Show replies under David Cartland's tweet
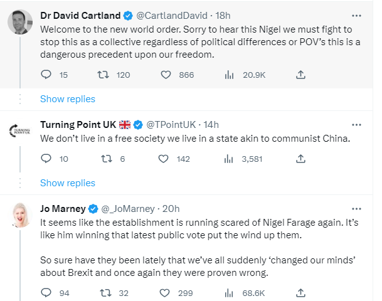Screen dimensions: 382x301 (x=68, y=98)
